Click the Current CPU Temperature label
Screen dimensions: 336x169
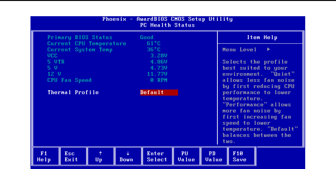(87, 44)
